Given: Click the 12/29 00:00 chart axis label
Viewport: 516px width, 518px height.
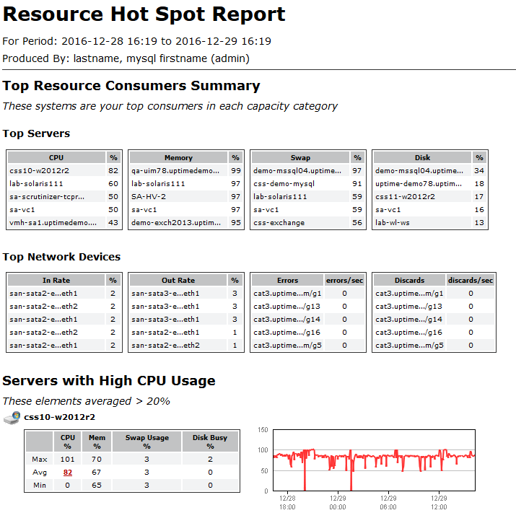Looking at the screenshot, I should click(338, 502).
